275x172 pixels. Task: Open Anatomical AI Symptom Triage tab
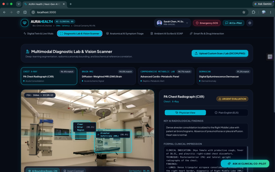125,33
